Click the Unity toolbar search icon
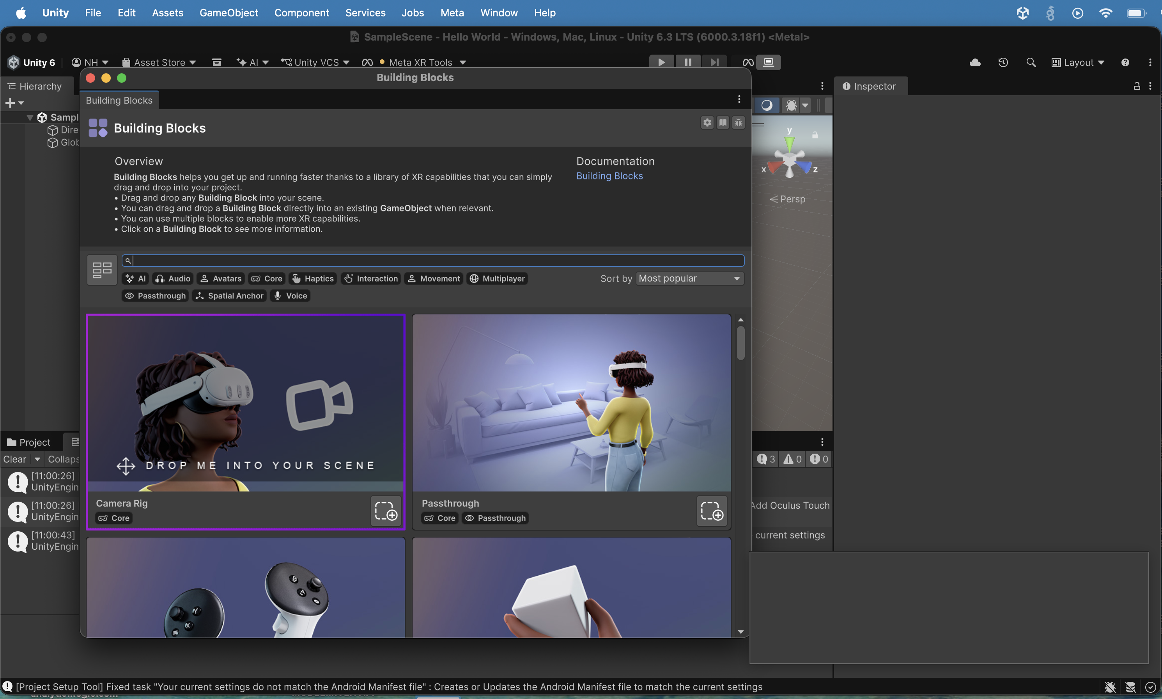This screenshot has height=699, width=1162. tap(1031, 63)
